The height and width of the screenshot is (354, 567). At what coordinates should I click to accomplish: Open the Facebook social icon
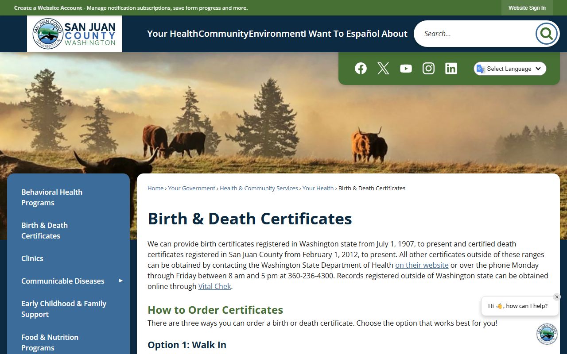pos(361,68)
